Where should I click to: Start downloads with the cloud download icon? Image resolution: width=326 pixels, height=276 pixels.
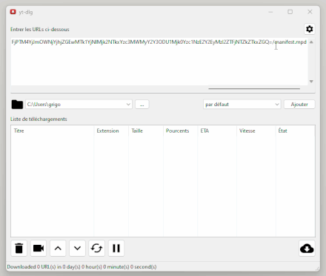click(307, 248)
